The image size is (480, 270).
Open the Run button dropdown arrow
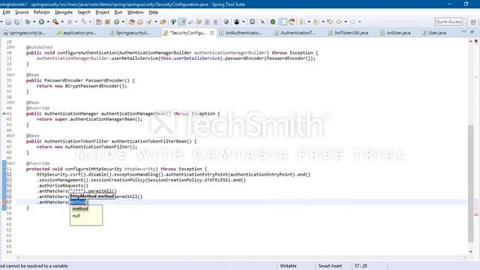(48, 22)
